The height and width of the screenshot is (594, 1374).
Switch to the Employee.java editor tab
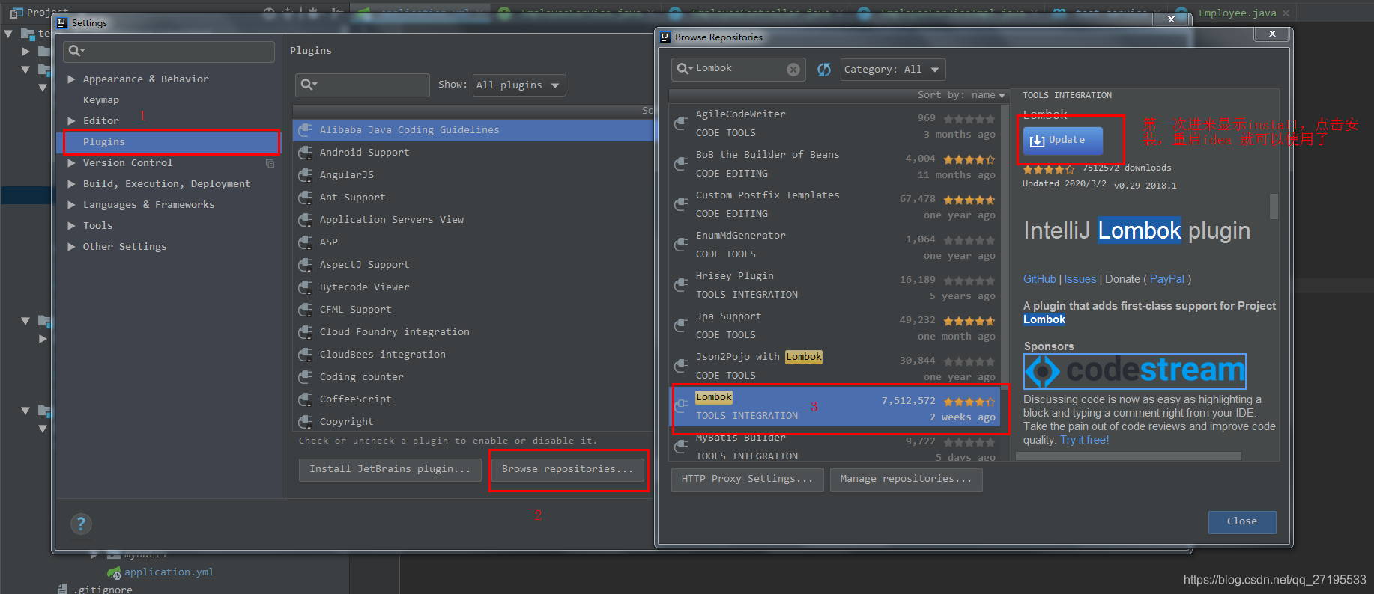click(1237, 13)
